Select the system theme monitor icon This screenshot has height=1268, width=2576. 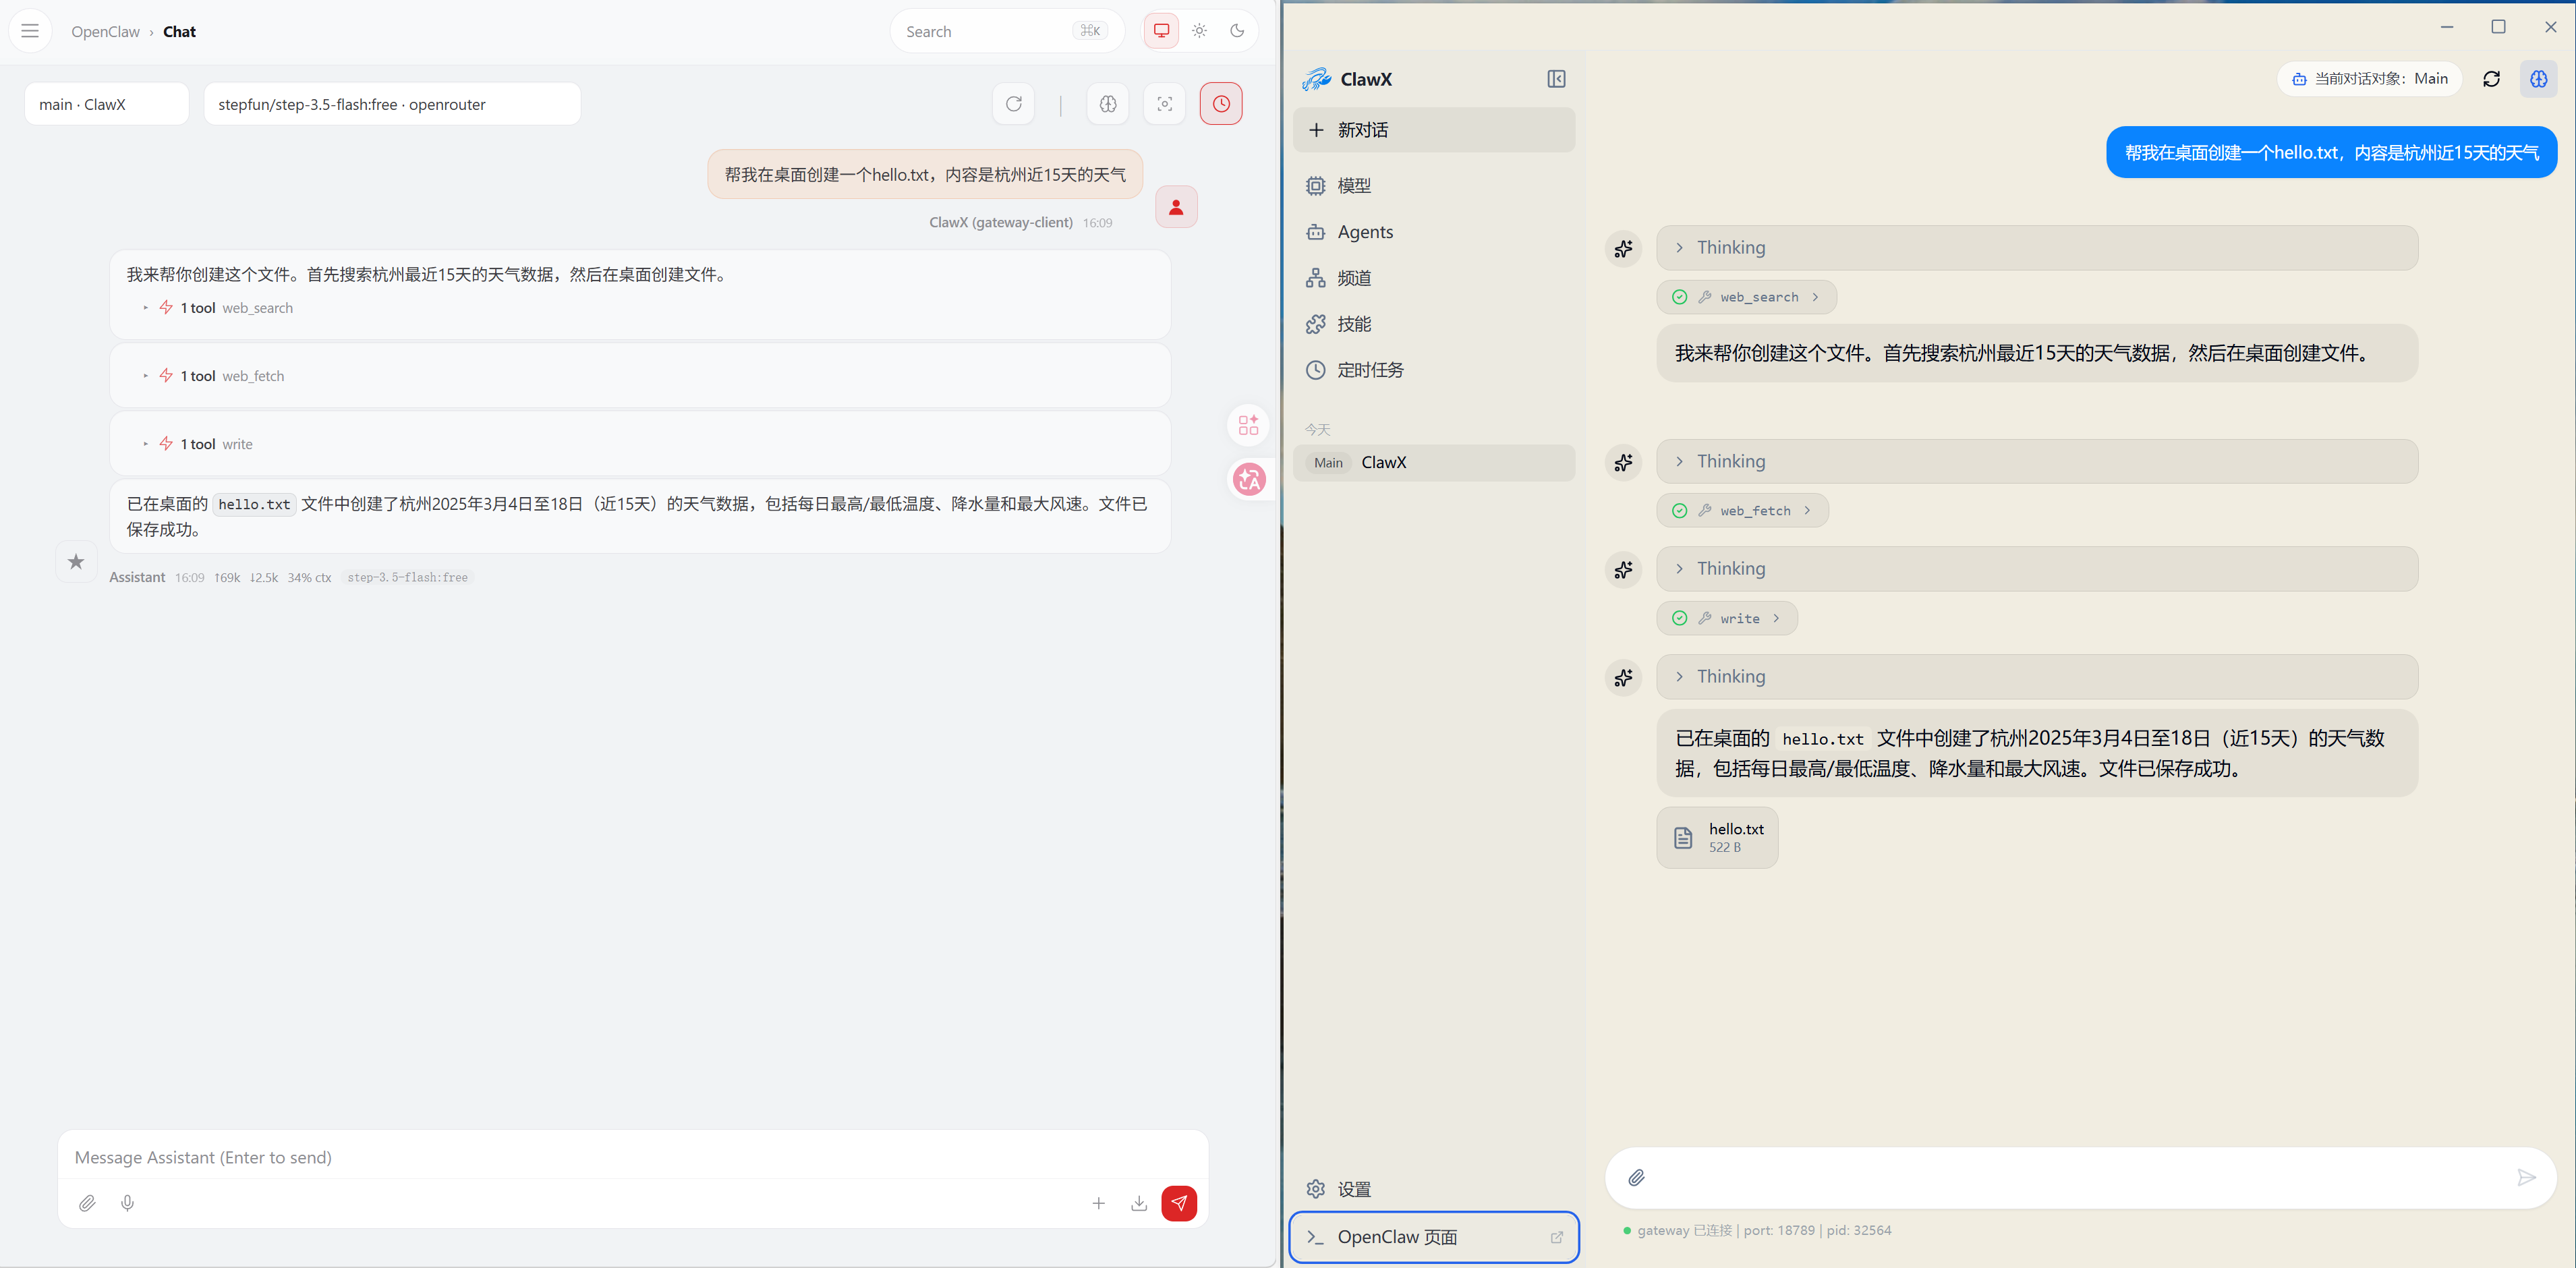pos(1161,31)
